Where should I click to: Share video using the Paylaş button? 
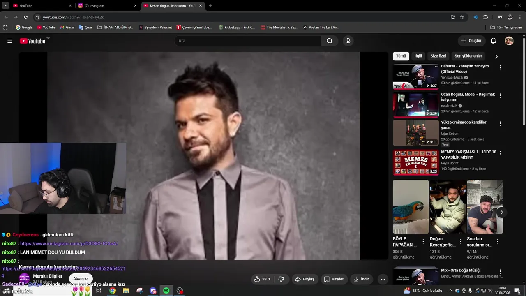[x=305, y=279]
